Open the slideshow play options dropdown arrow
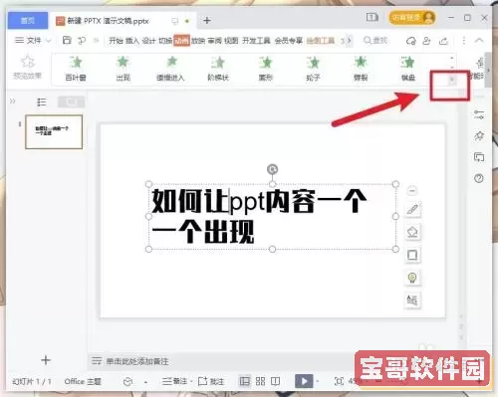The image size is (498, 397). (318, 381)
